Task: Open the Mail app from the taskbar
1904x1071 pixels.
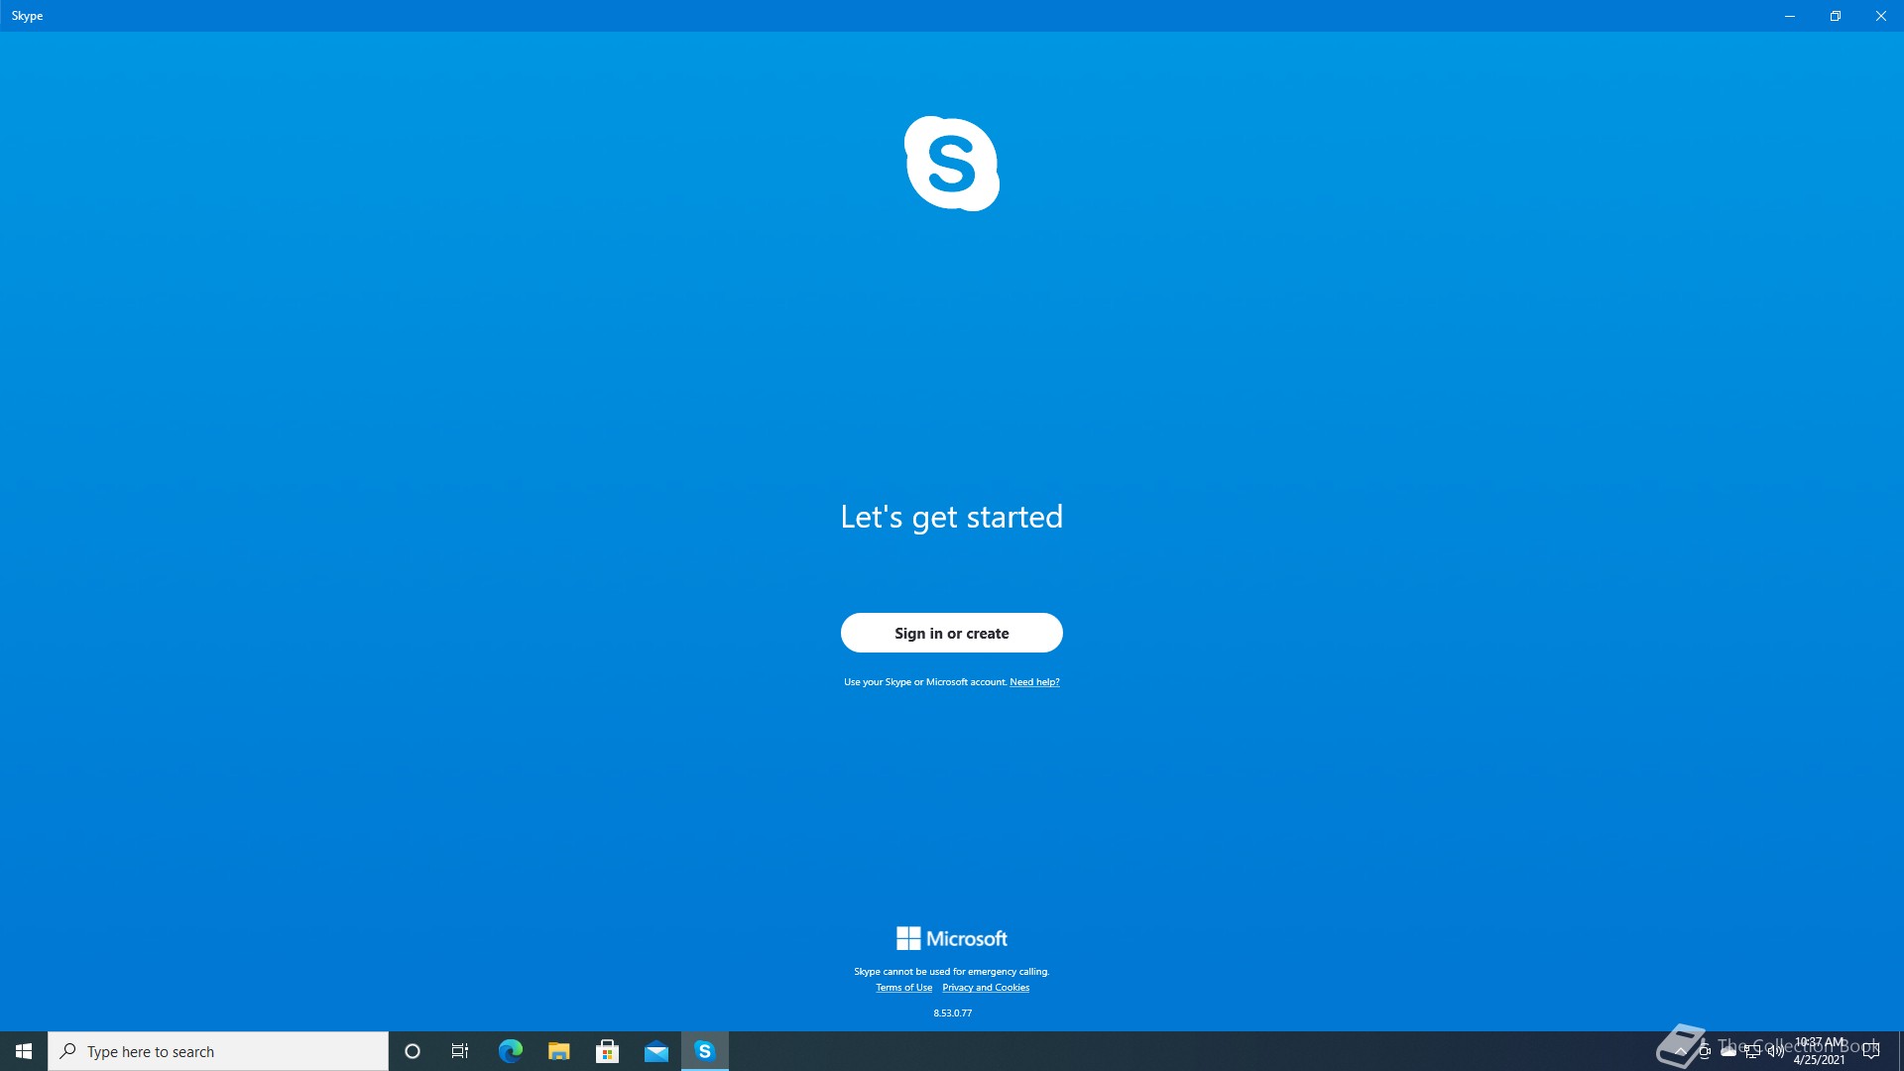Action: (655, 1051)
